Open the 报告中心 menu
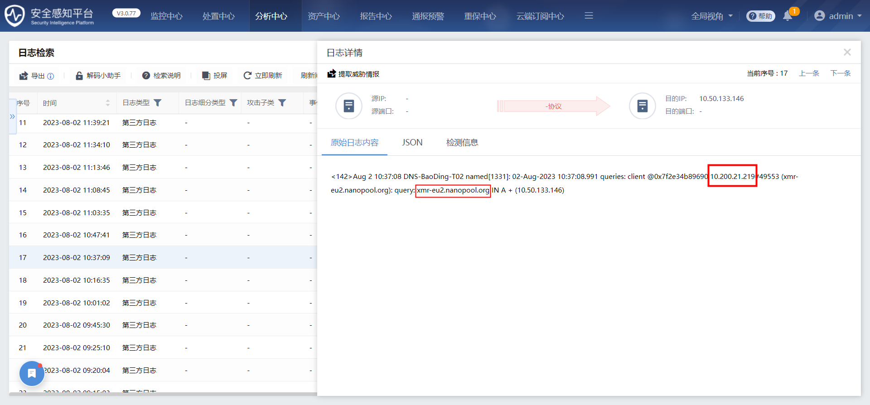Image resolution: width=870 pixels, height=405 pixels. pos(376,16)
